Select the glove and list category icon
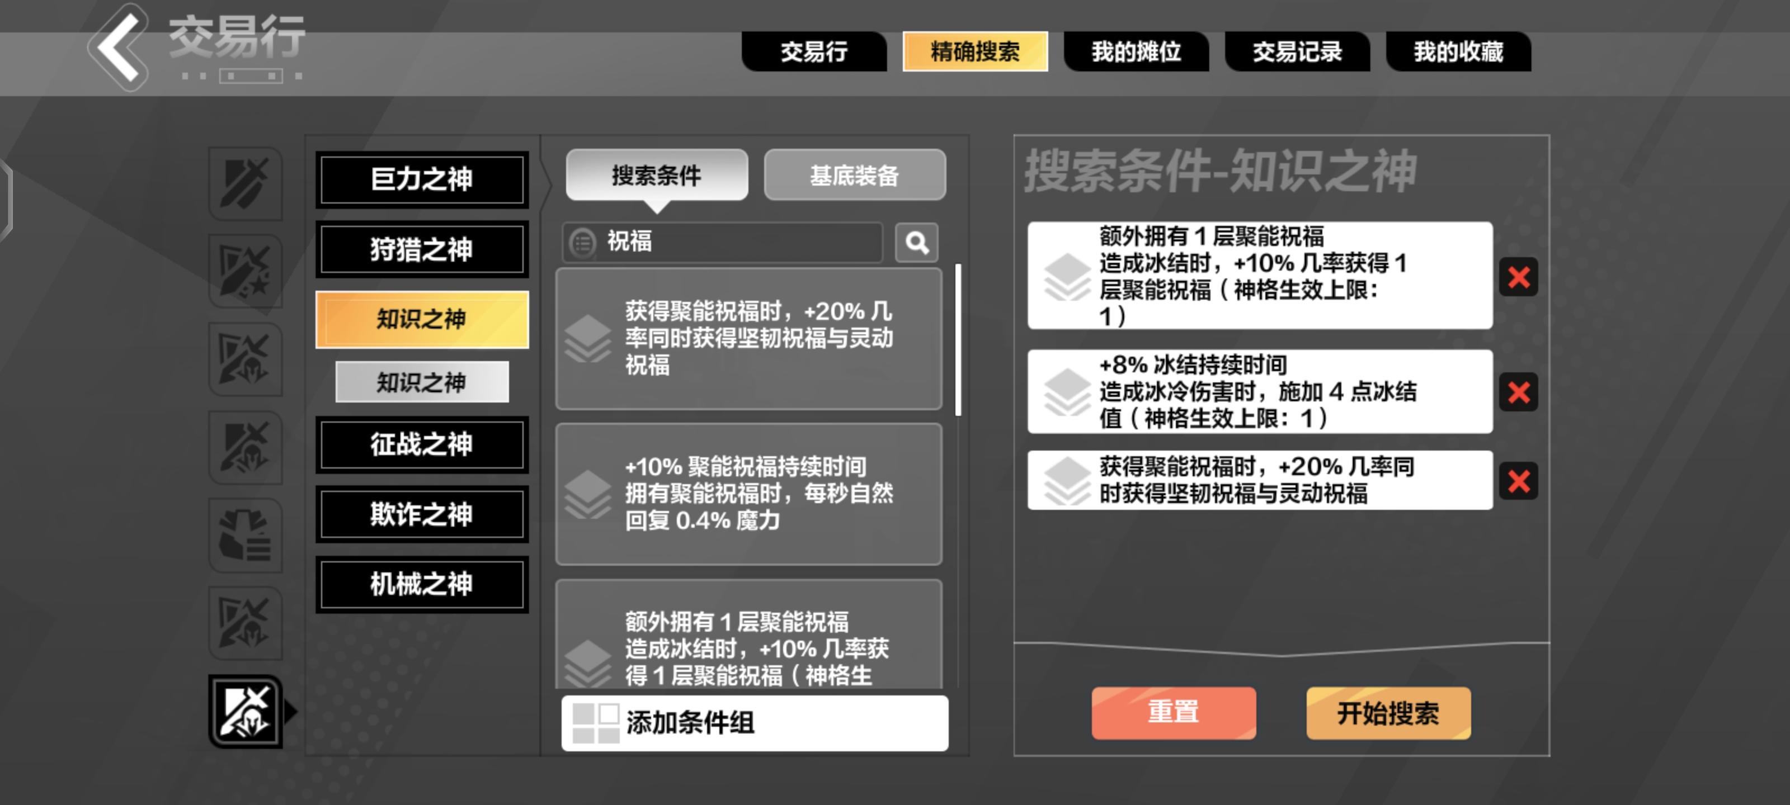Viewport: 1790px width, 805px height. 246,536
